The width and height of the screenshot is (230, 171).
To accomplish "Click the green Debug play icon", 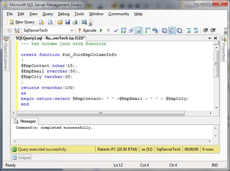I will pos(101,30).
